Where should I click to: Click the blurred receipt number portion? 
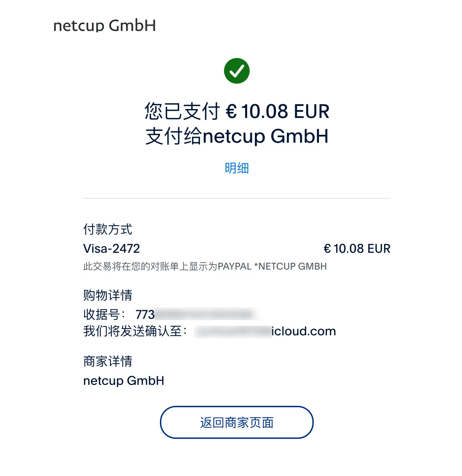205,314
